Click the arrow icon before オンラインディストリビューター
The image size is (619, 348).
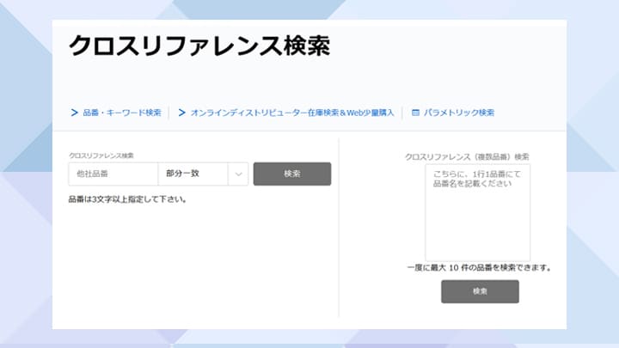(x=181, y=113)
